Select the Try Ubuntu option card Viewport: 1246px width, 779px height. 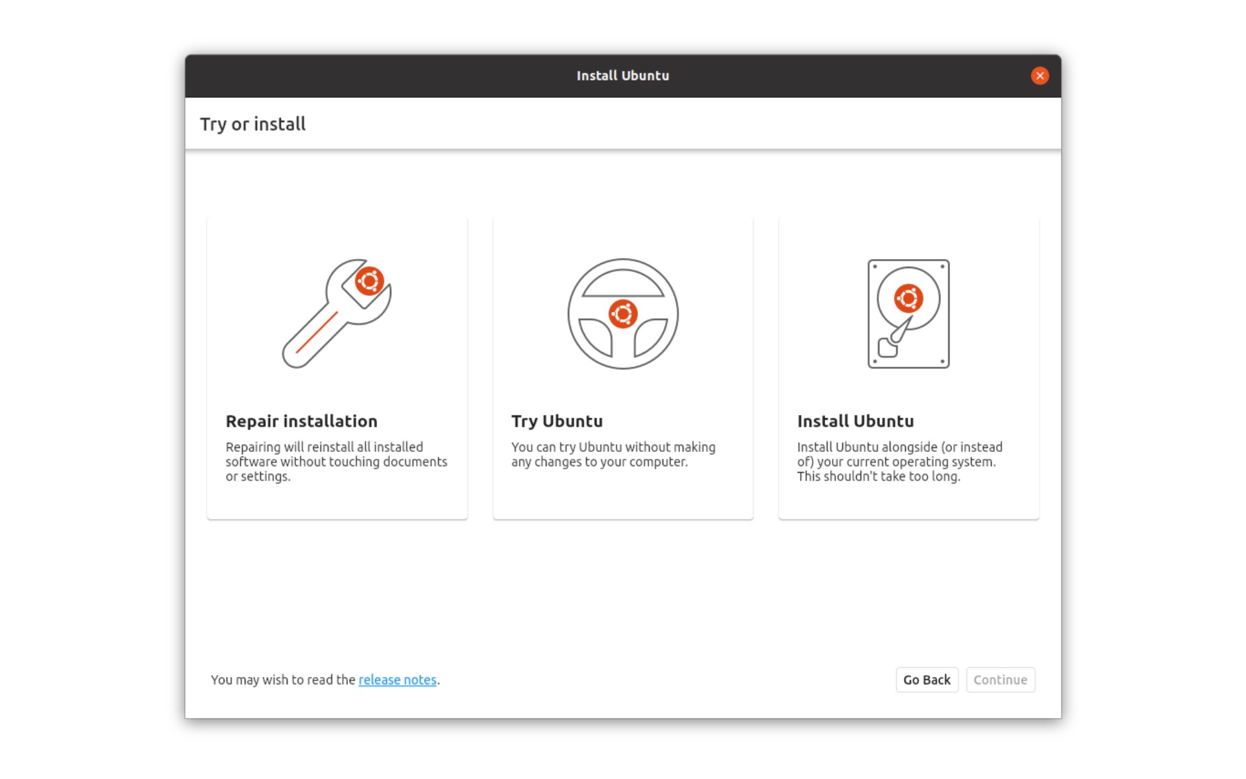623,367
